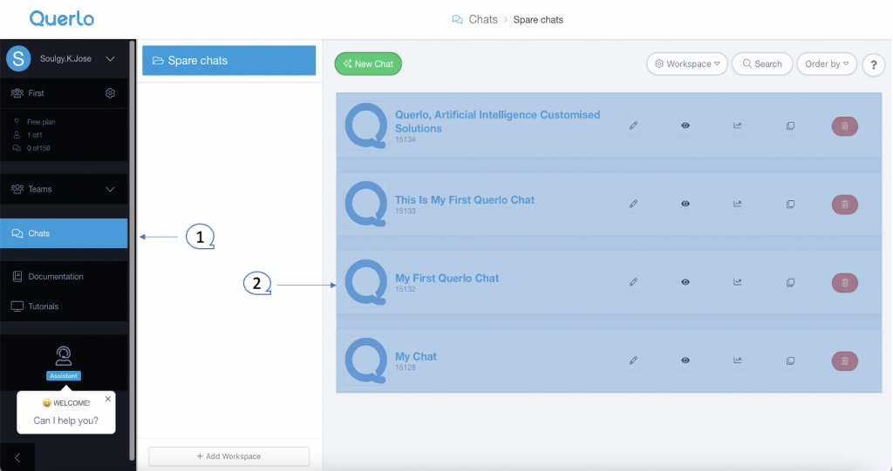Preview Querlo, Artificial Intelligence Customised Solutions chat
893x471 pixels.
685,125
